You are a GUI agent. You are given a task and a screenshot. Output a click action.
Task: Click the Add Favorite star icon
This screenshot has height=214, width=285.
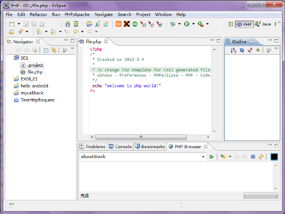(223, 157)
